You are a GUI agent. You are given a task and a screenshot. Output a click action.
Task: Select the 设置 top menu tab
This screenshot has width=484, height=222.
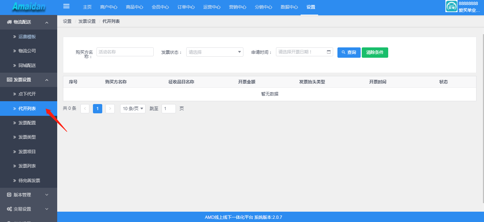pyautogui.click(x=311, y=7)
